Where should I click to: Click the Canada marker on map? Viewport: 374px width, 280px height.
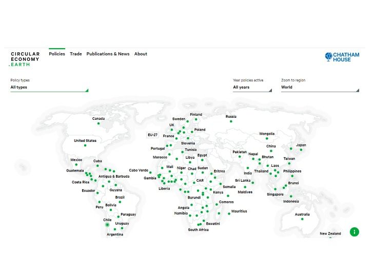(99, 123)
